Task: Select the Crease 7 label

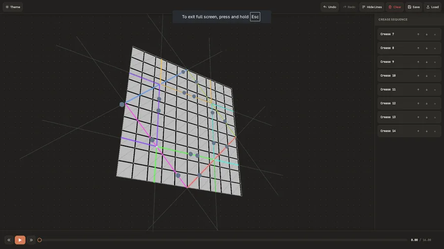Action: 387,34
